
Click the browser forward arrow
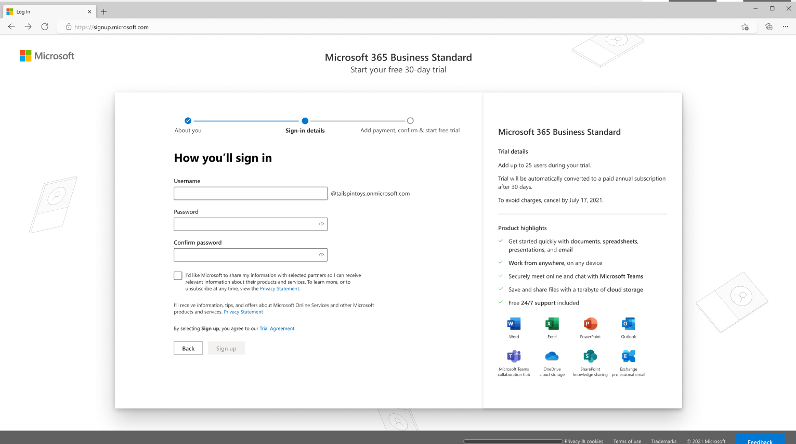click(x=28, y=27)
